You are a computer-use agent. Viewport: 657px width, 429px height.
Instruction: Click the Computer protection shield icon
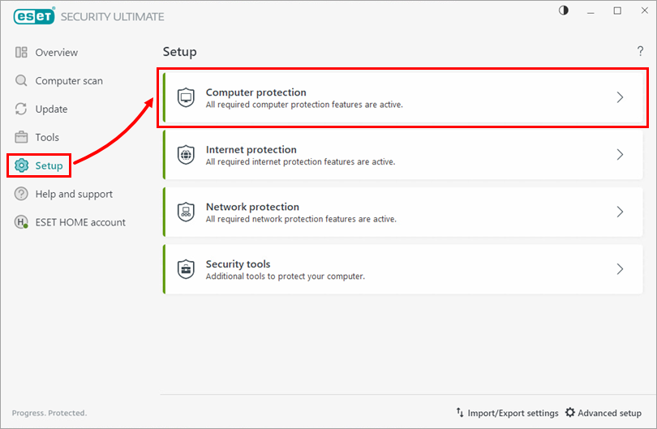pos(186,97)
